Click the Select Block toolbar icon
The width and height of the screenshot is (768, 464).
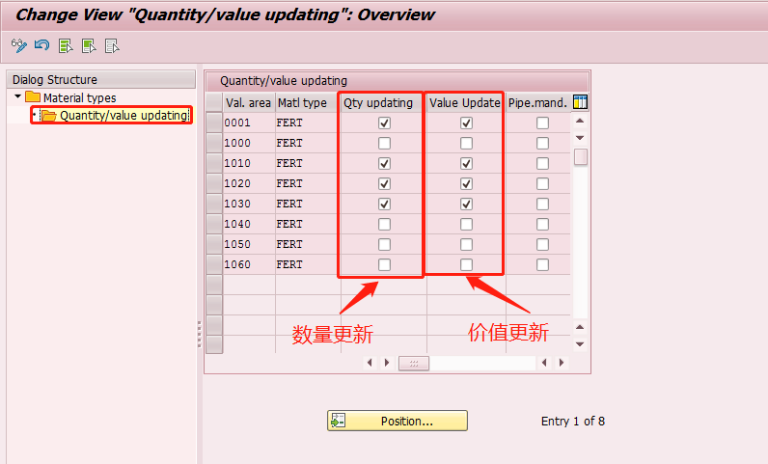tap(89, 46)
